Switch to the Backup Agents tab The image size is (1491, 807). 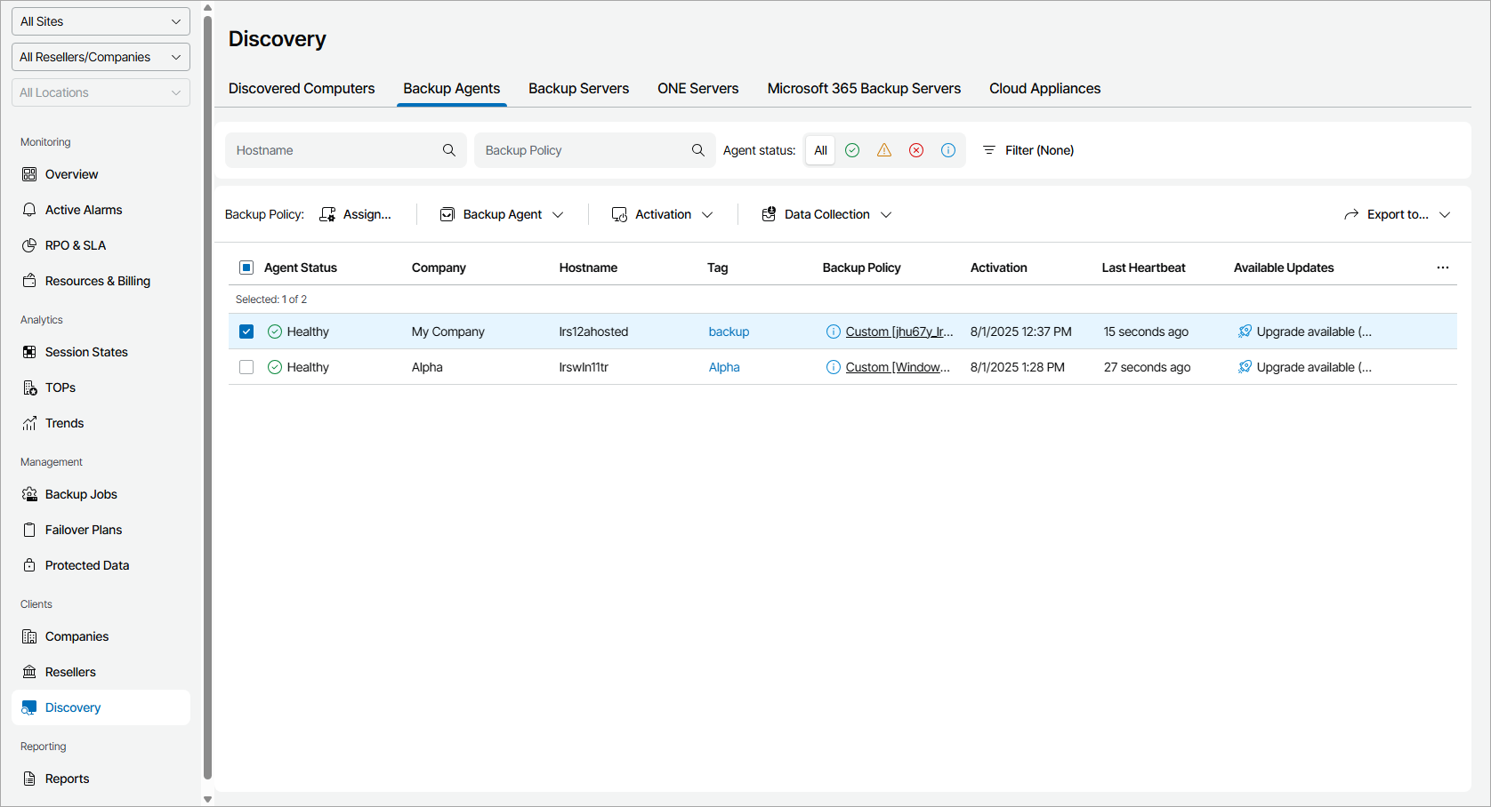[x=452, y=89]
